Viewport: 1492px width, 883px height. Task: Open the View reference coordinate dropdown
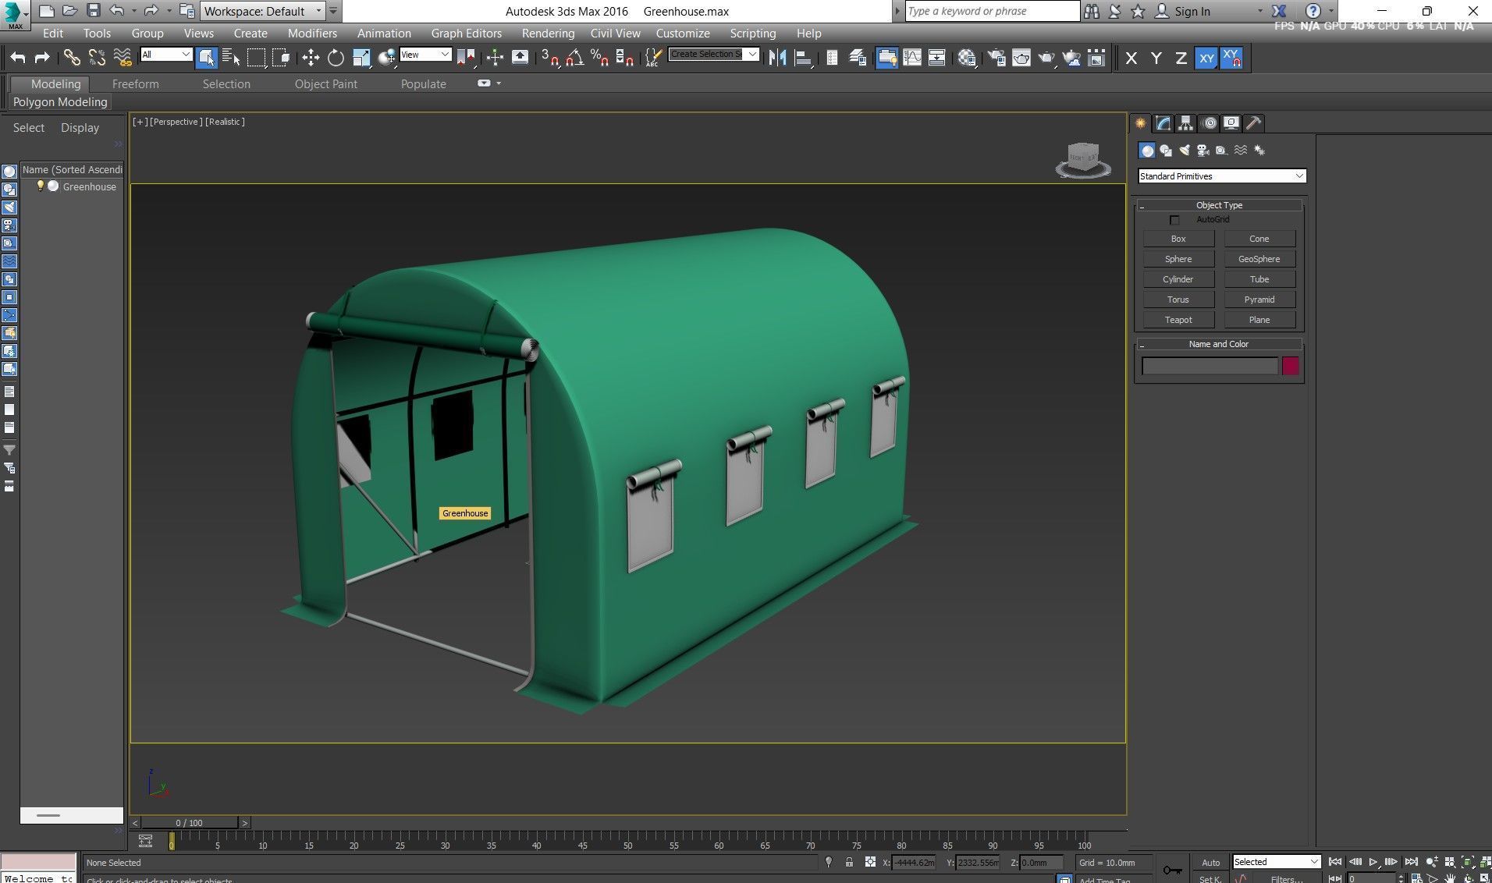[x=425, y=55]
